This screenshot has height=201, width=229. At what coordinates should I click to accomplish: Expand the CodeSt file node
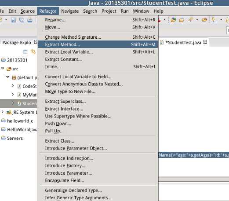click(13, 86)
